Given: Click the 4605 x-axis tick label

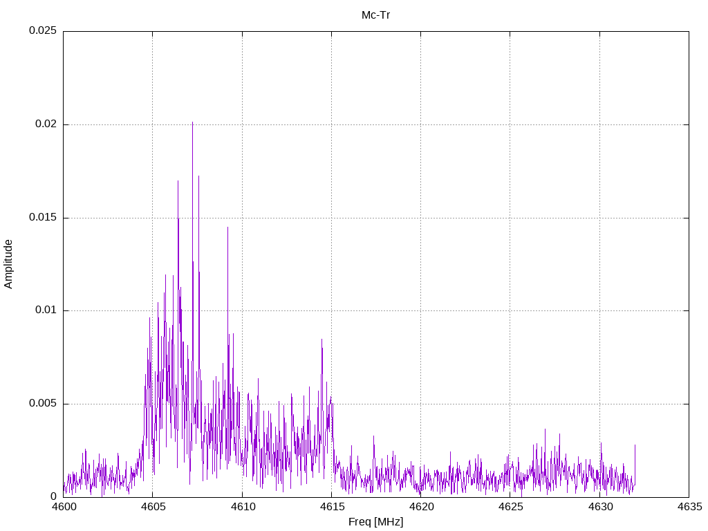Looking at the screenshot, I should [x=153, y=507].
